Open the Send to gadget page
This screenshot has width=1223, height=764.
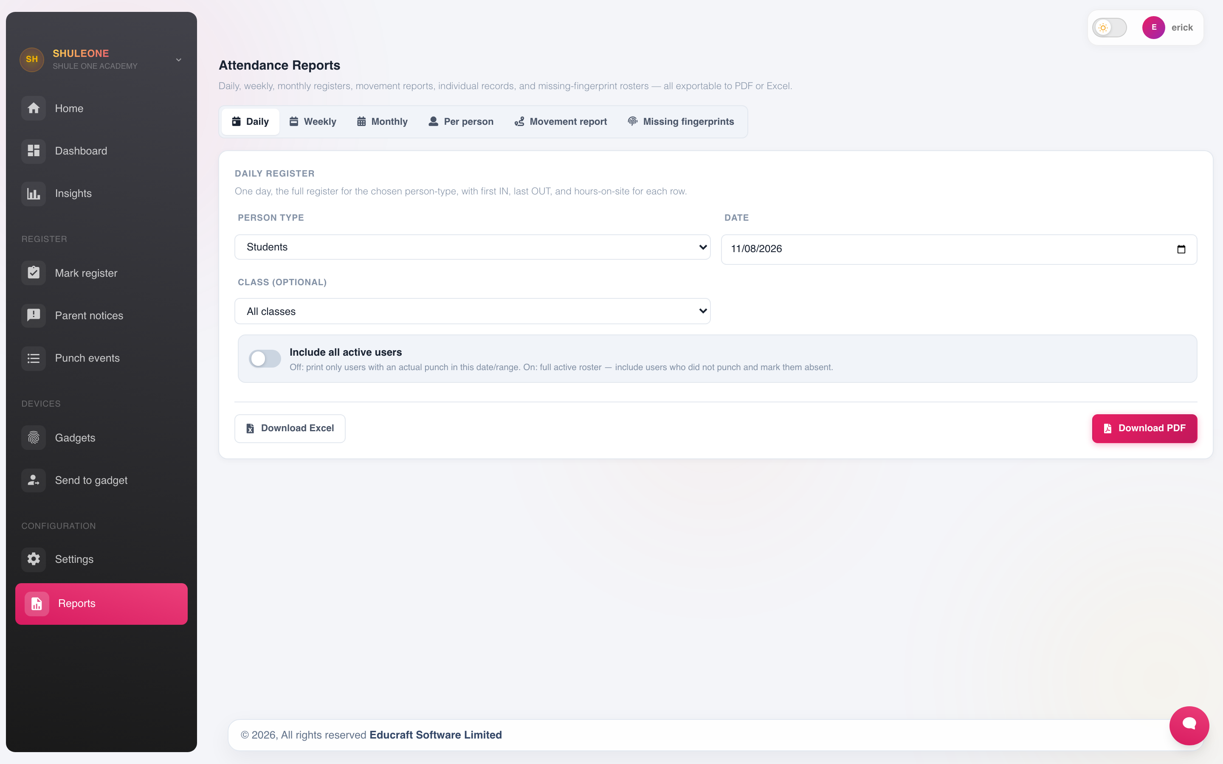click(101, 480)
